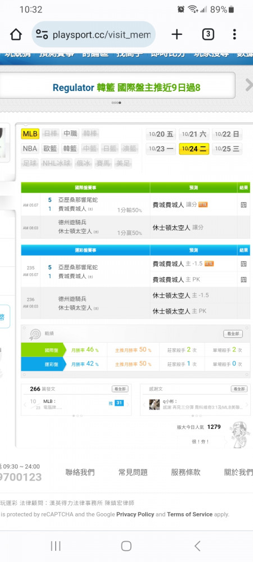Screen dimensions: 253x562
Task: Open site information icon in address bar
Action: point(42,34)
